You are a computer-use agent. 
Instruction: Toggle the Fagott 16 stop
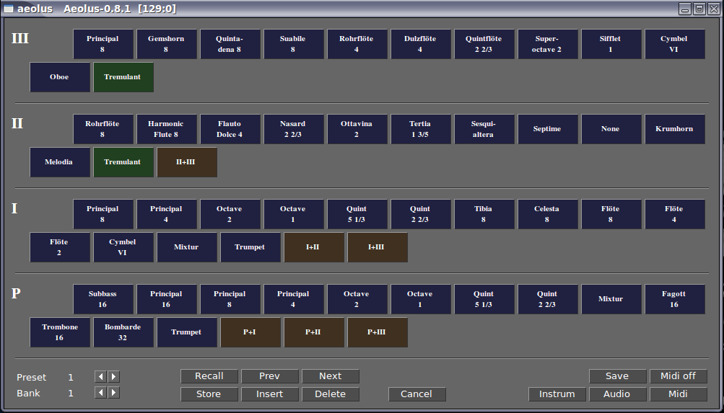point(675,299)
